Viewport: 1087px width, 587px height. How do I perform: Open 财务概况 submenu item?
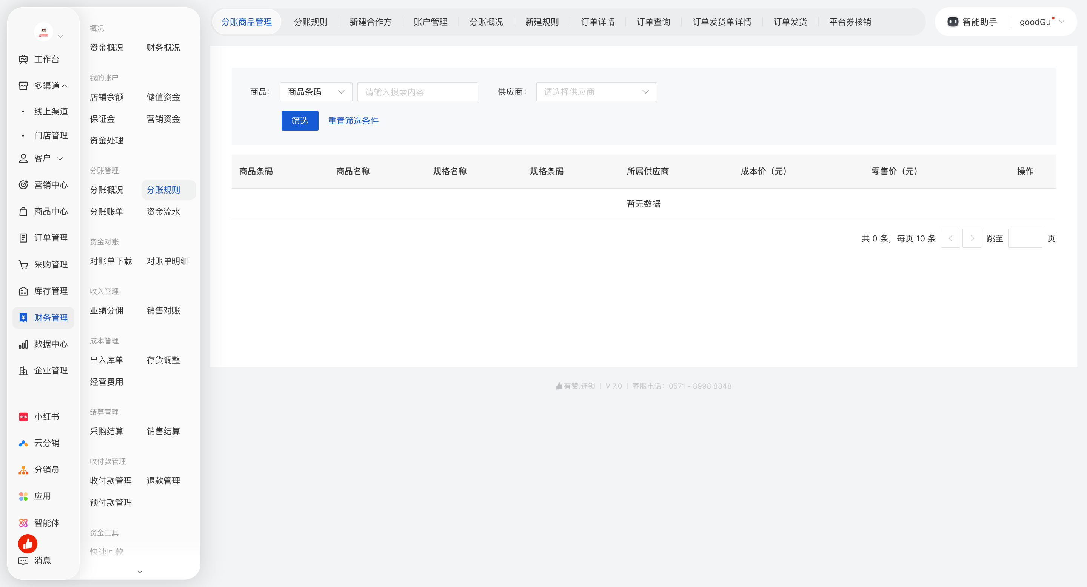pos(163,48)
